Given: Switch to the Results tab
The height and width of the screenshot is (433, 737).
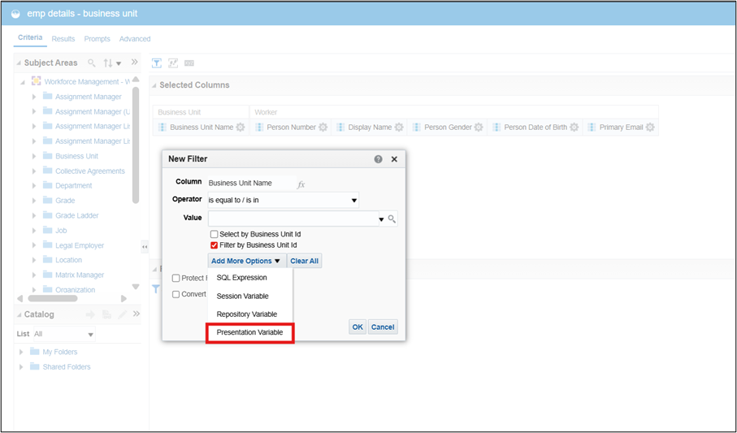Looking at the screenshot, I should pyautogui.click(x=63, y=39).
